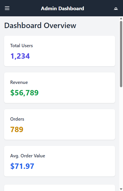The image size is (123, 191).
Task: Open the hamburger menu icon
Action: [7, 8]
